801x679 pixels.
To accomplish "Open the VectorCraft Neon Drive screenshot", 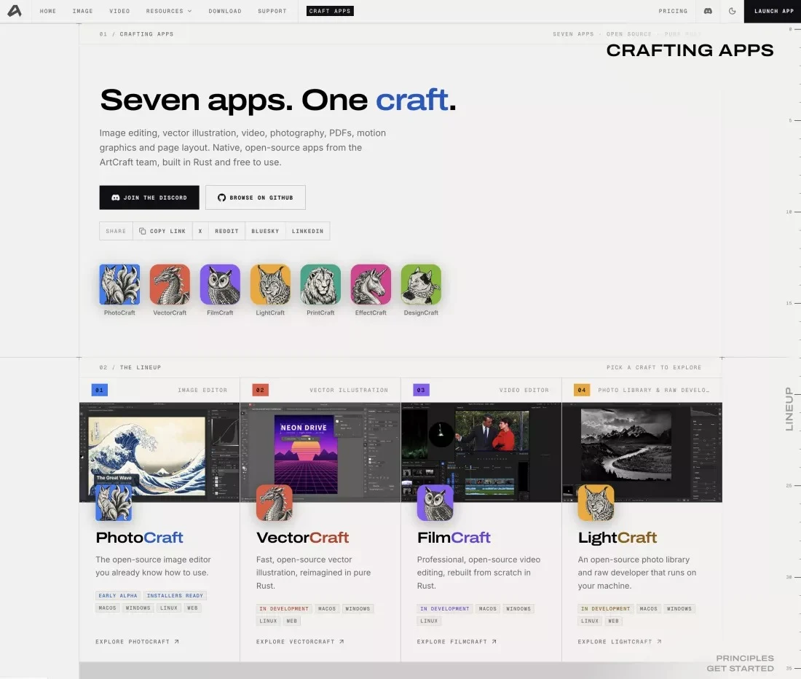I will click(320, 452).
